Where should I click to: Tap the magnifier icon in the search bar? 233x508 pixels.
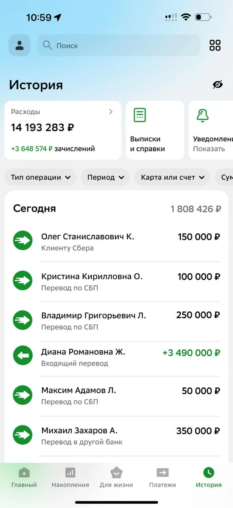coord(47,45)
